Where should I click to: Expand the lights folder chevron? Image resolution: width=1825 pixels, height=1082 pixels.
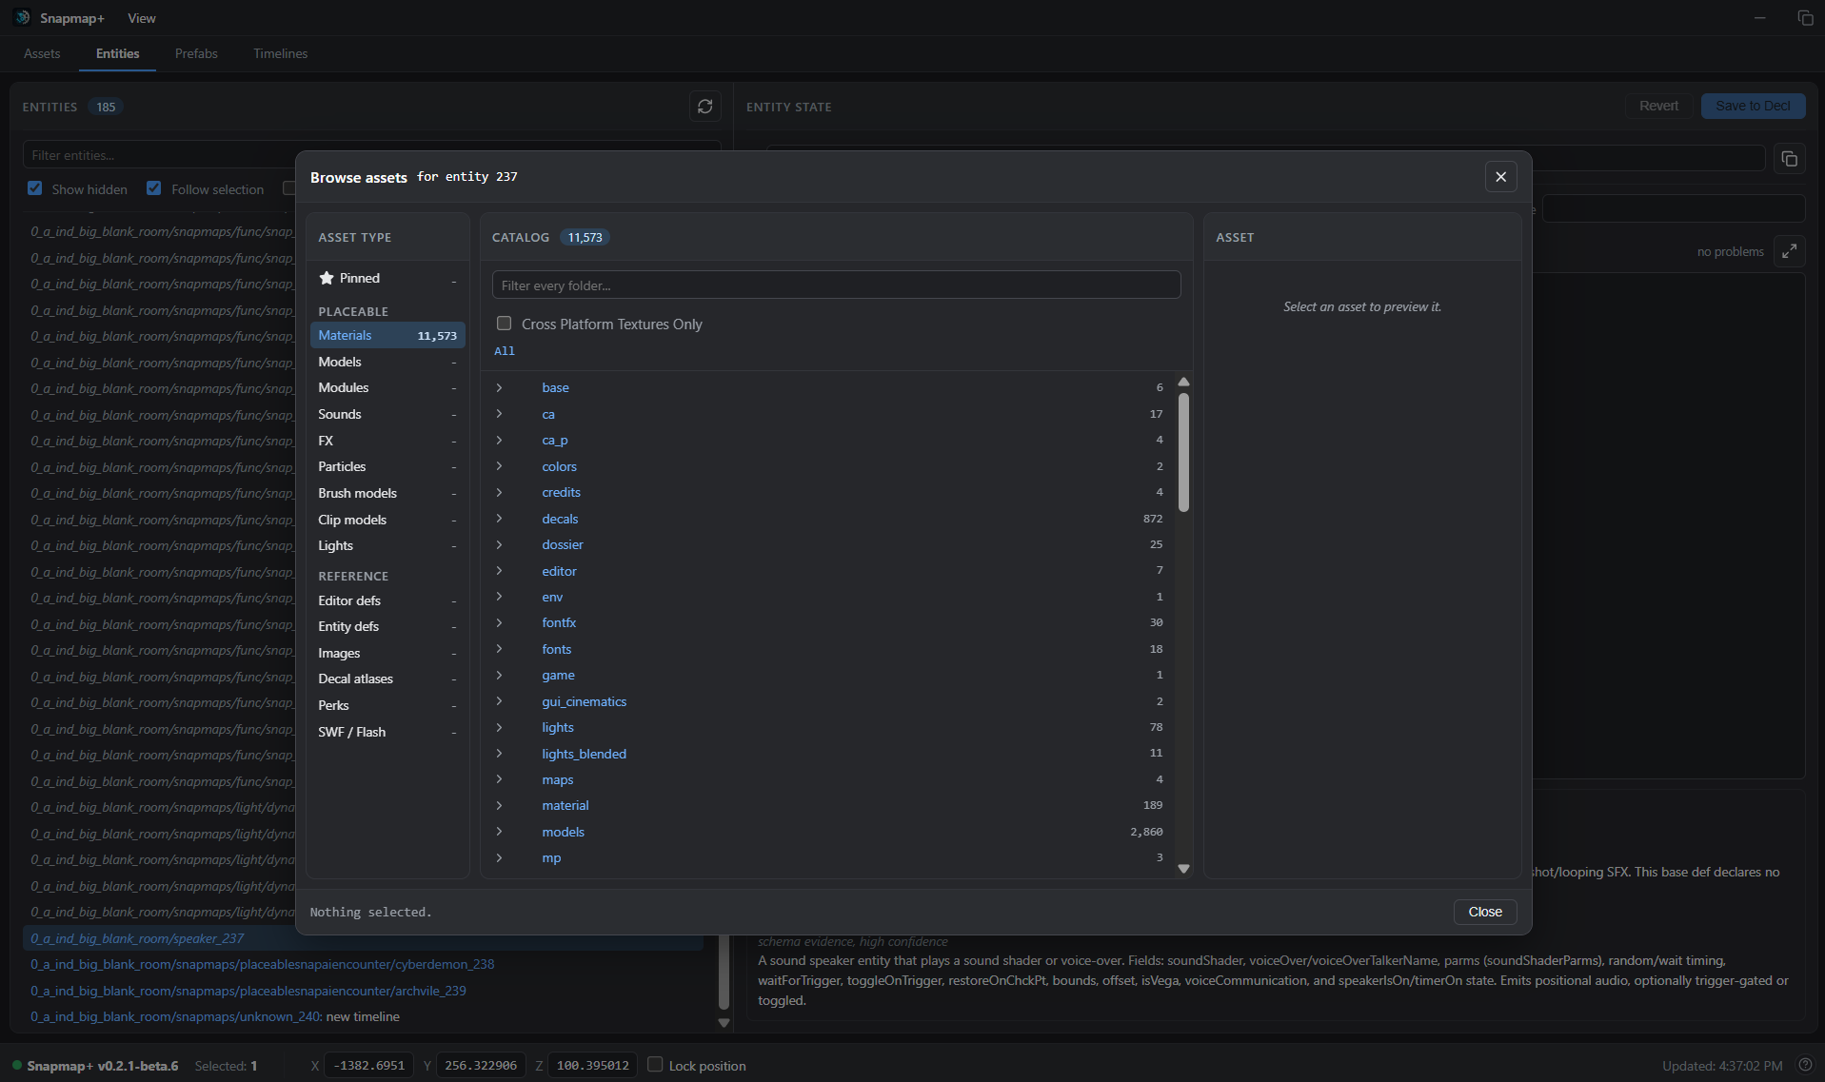[x=499, y=727]
